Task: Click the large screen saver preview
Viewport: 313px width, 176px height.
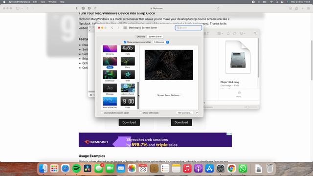Action: click(x=169, y=65)
